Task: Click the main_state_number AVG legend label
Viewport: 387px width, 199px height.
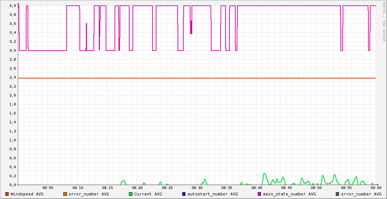Action: (x=289, y=194)
